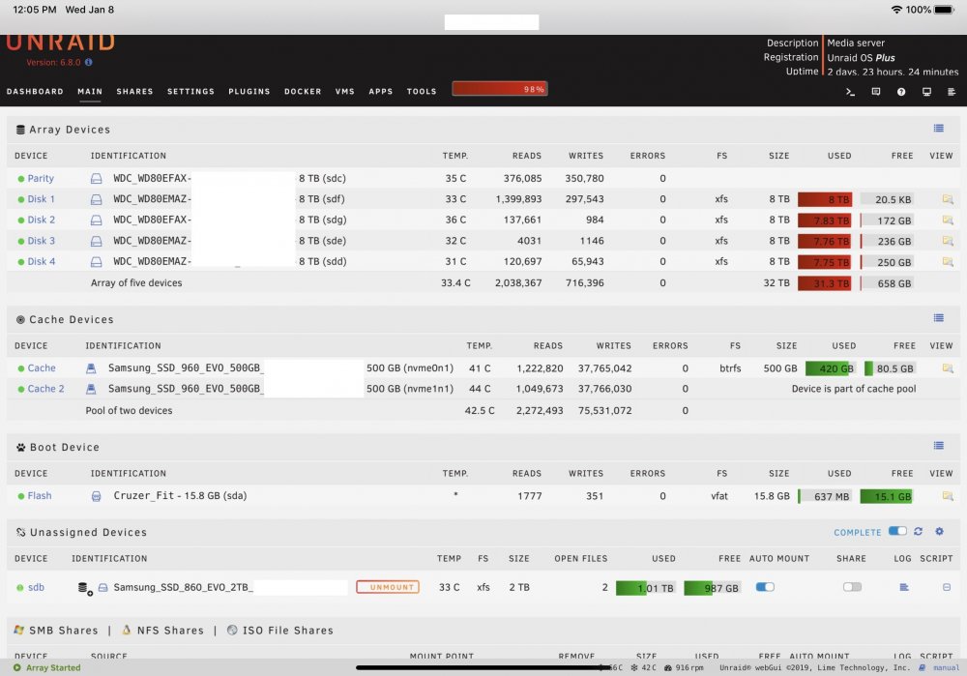Open the Flash device link
This screenshot has width=967, height=676.
(x=40, y=496)
